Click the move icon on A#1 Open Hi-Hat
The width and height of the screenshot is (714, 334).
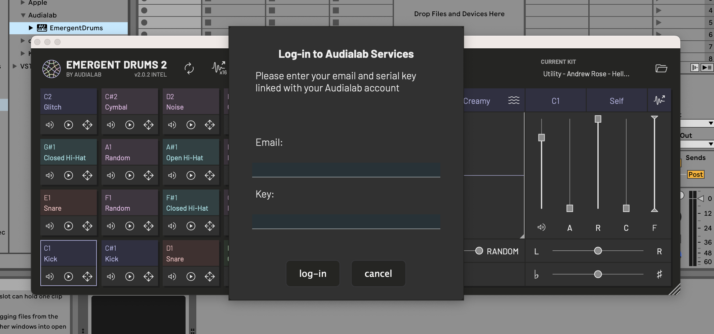(210, 175)
